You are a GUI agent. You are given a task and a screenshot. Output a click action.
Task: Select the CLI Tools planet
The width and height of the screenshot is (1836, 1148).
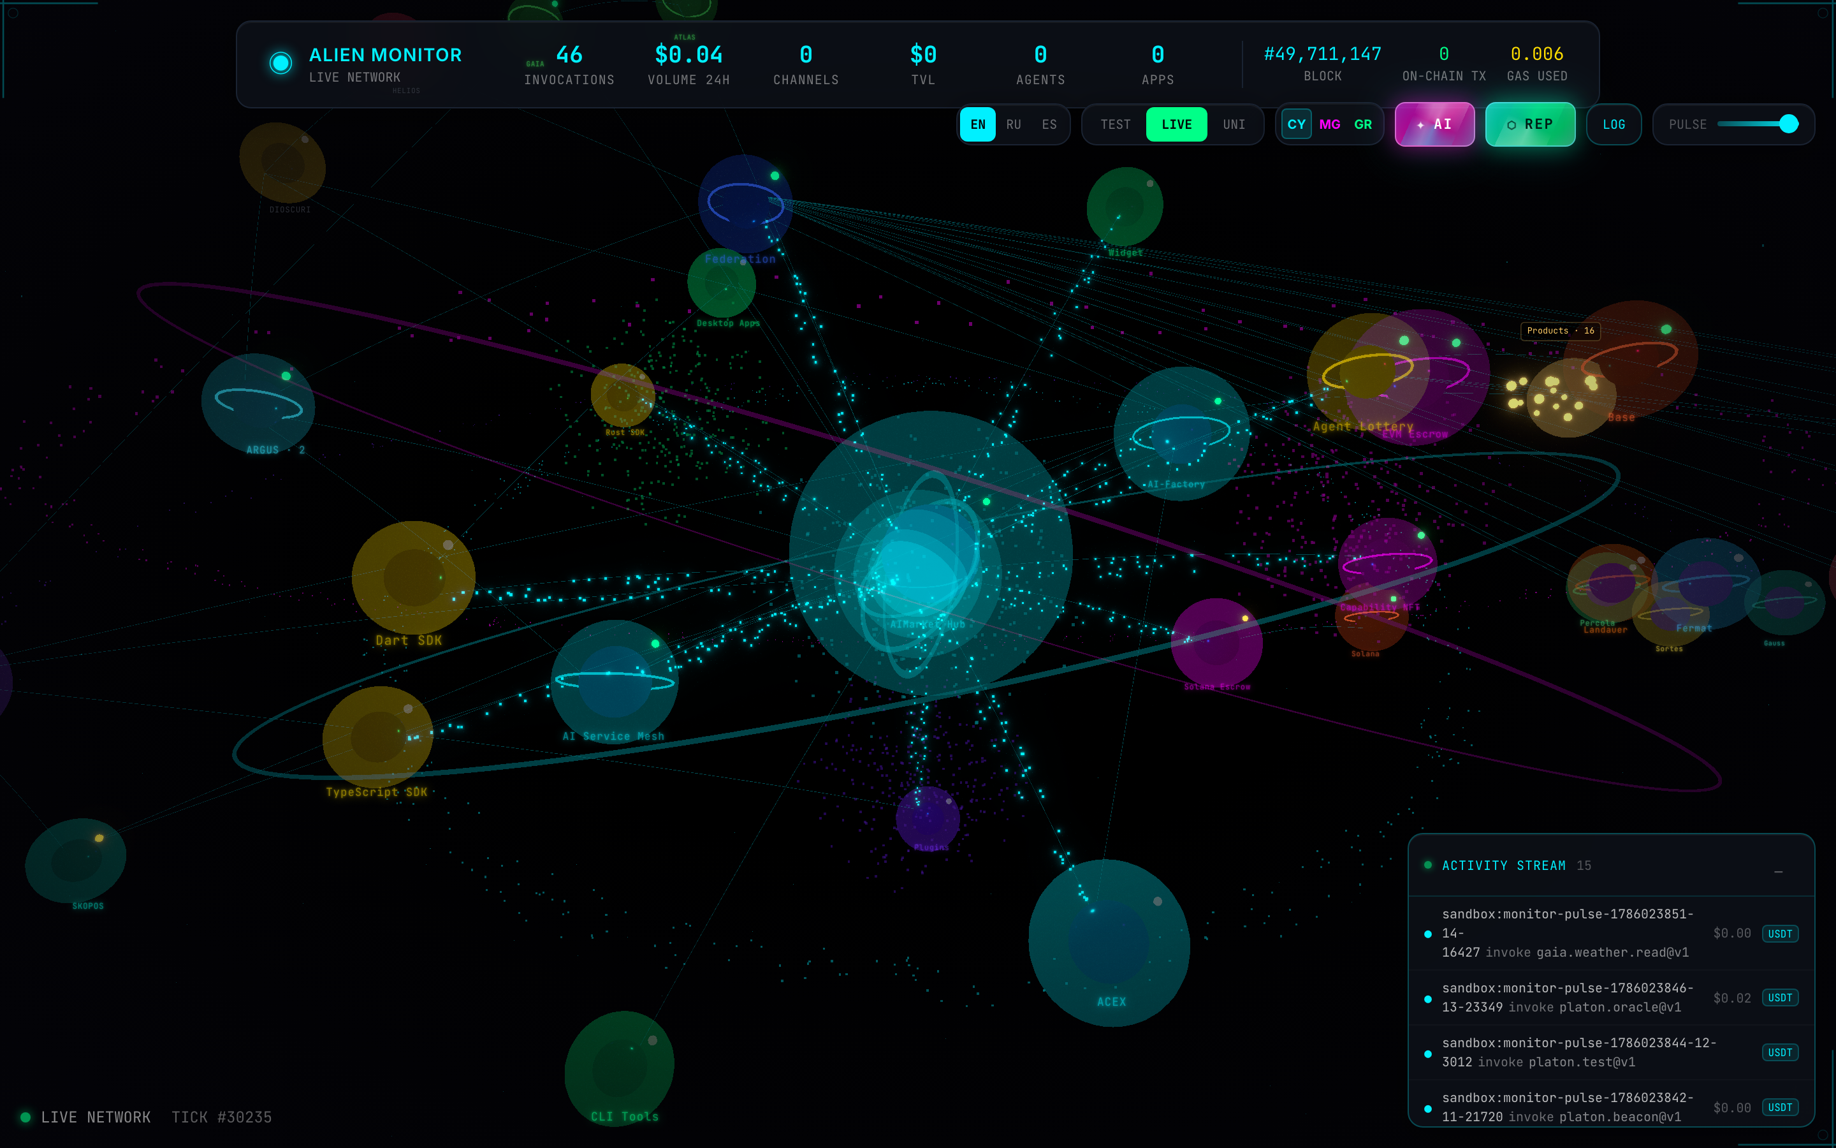click(x=619, y=1068)
